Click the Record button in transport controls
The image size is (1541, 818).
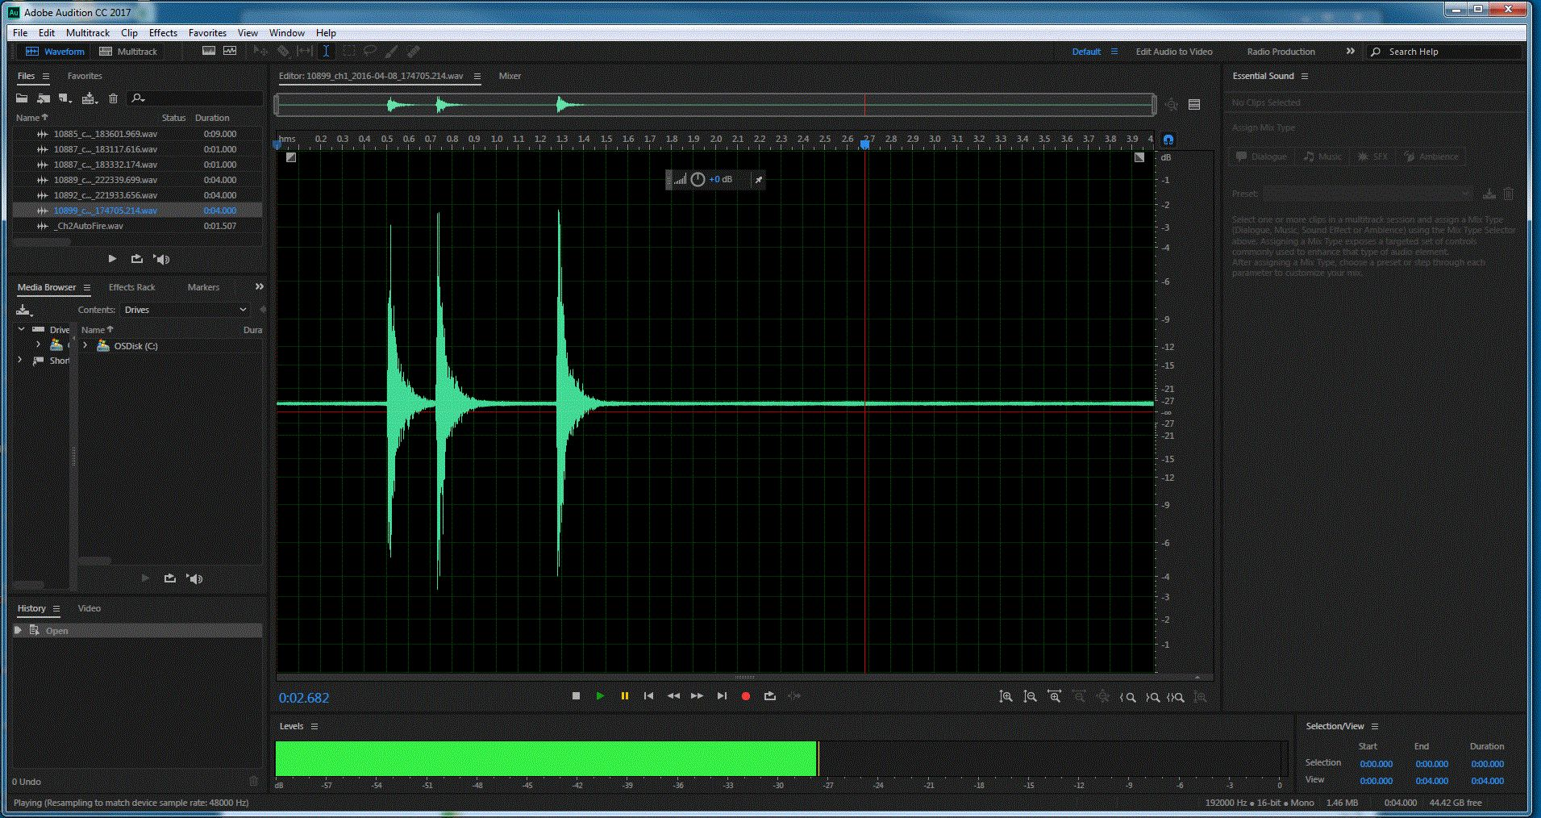click(745, 696)
